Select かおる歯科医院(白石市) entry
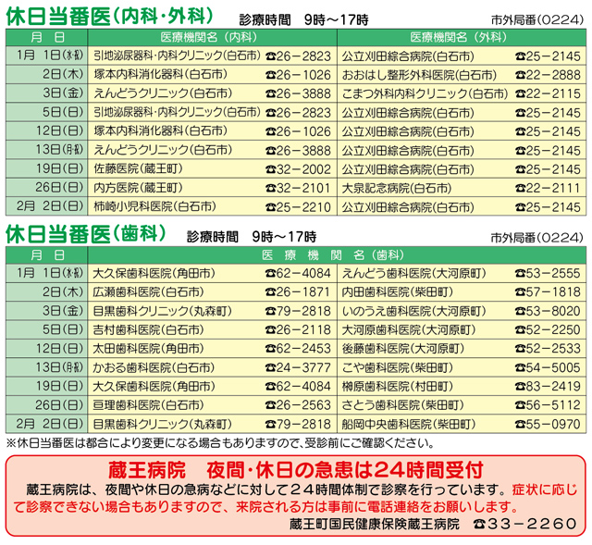 (154, 367)
